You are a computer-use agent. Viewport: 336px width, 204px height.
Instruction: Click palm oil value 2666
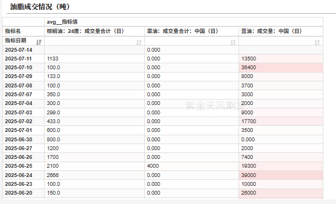click(53, 175)
